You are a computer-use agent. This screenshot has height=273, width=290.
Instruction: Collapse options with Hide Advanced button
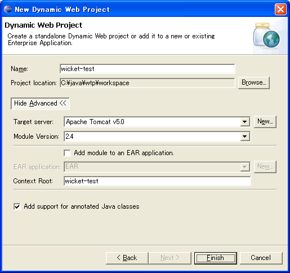pos(40,103)
